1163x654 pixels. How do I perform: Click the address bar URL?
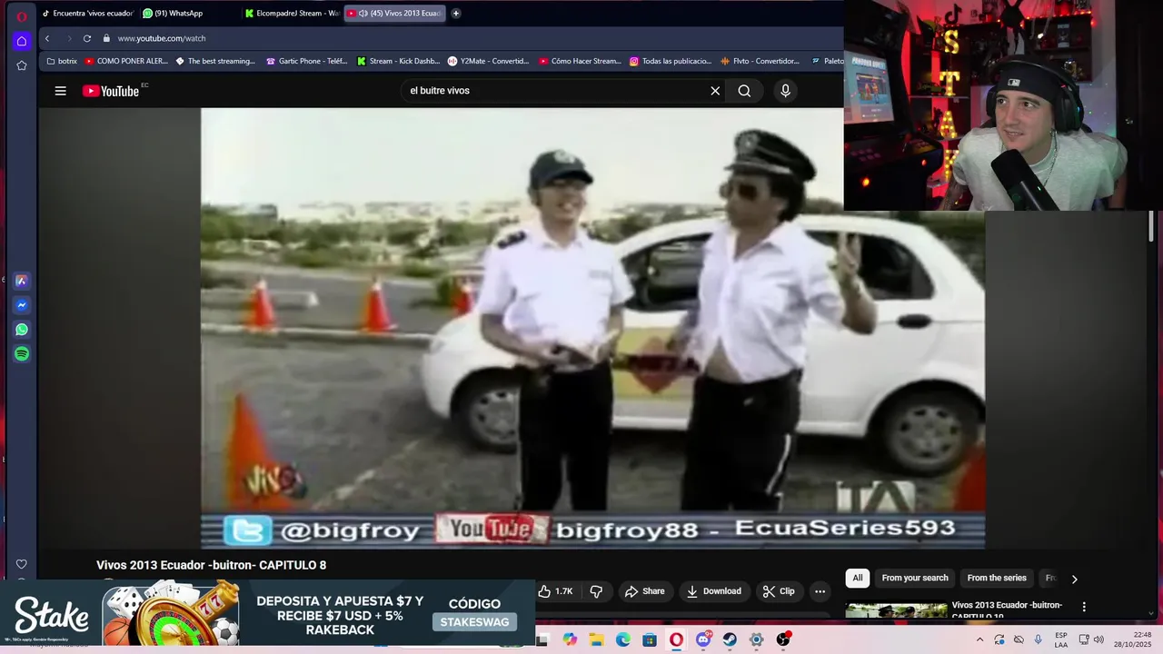162,38
